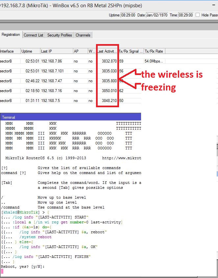Select the row with IP 192.168.7.101
Image resolution: width=218 pixels, height=278 pixels.
71,71
